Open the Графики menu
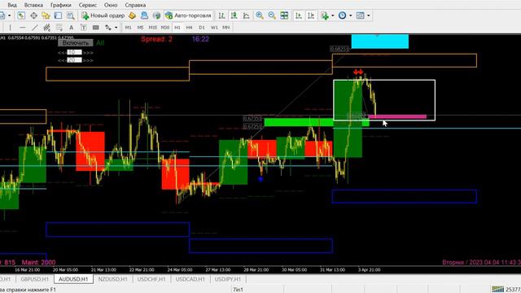The height and width of the screenshot is (293, 521). click(61, 5)
